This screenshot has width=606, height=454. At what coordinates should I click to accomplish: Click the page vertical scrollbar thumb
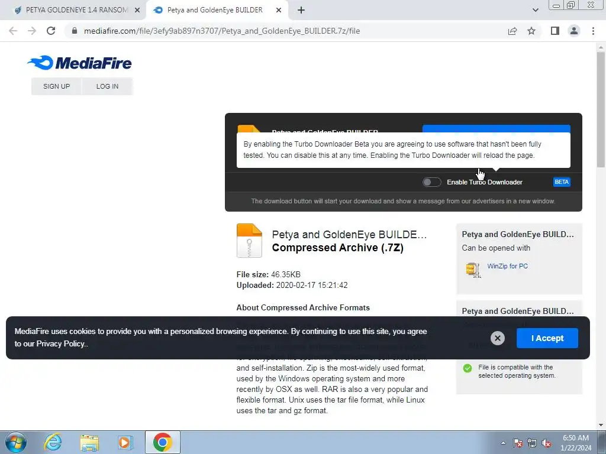coord(601,110)
